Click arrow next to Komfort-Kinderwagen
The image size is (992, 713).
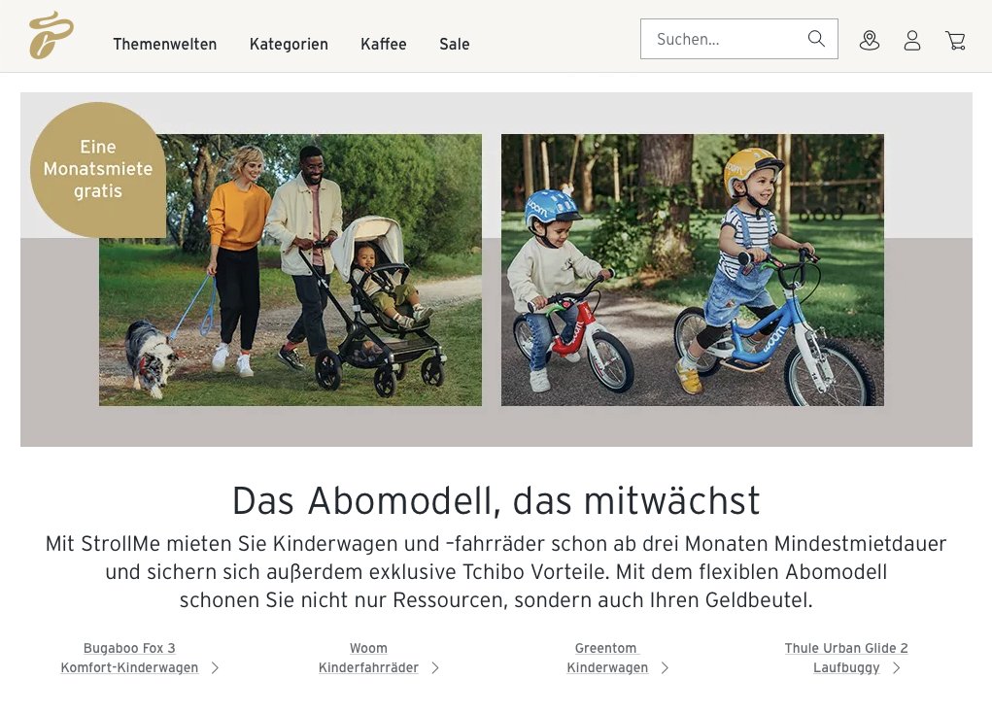coord(215,668)
